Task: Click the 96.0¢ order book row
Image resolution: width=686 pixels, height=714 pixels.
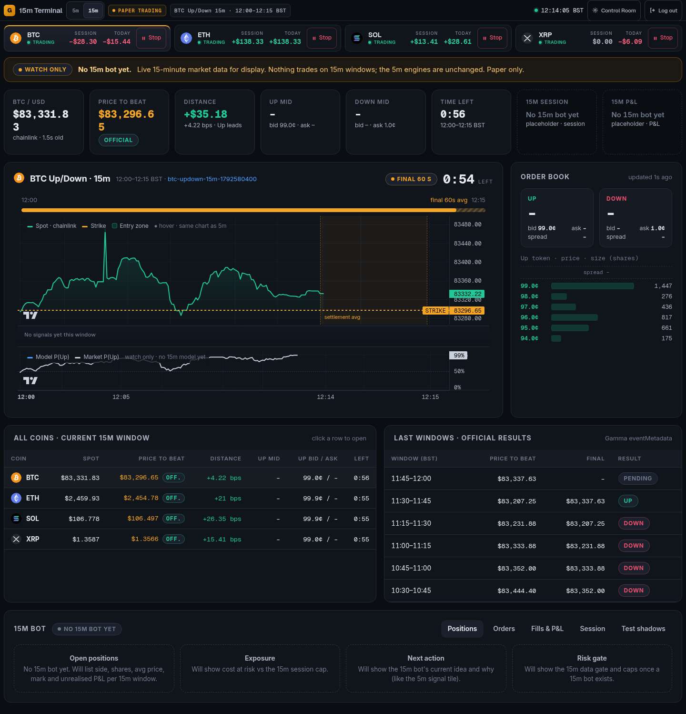Action: (x=596, y=317)
